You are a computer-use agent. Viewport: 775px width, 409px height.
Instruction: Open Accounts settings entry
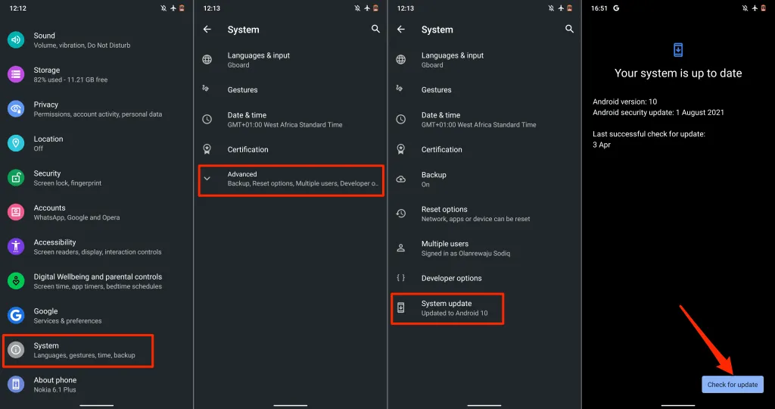click(x=76, y=212)
